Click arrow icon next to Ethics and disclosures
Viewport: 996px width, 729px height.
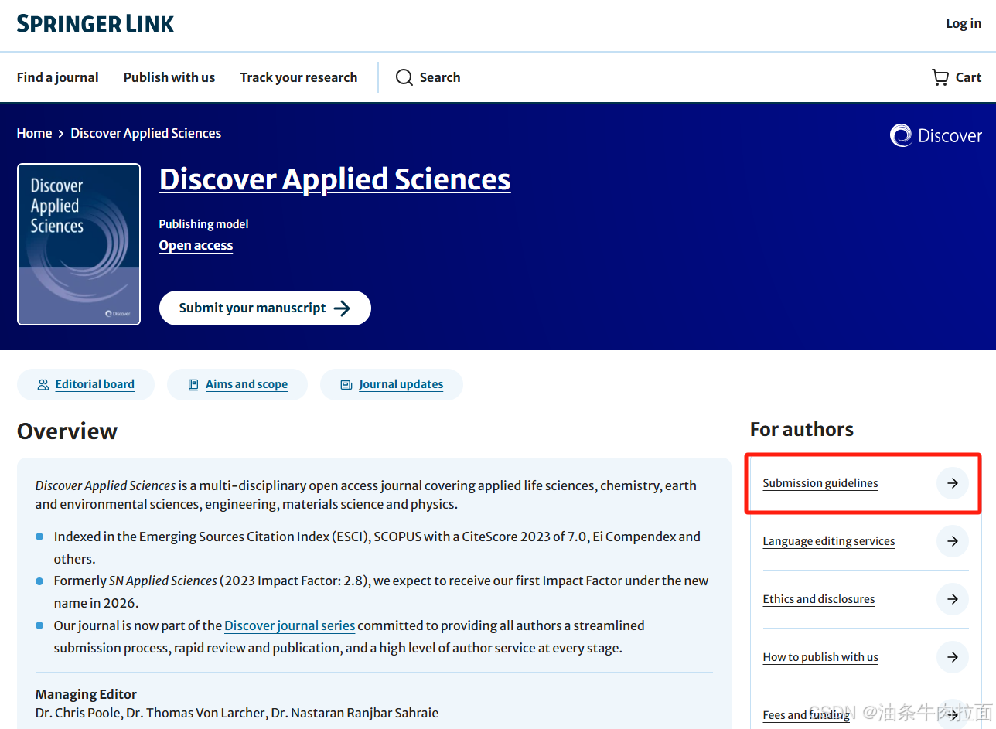point(953,599)
